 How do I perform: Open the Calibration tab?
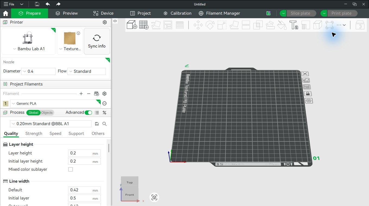[x=177, y=13]
